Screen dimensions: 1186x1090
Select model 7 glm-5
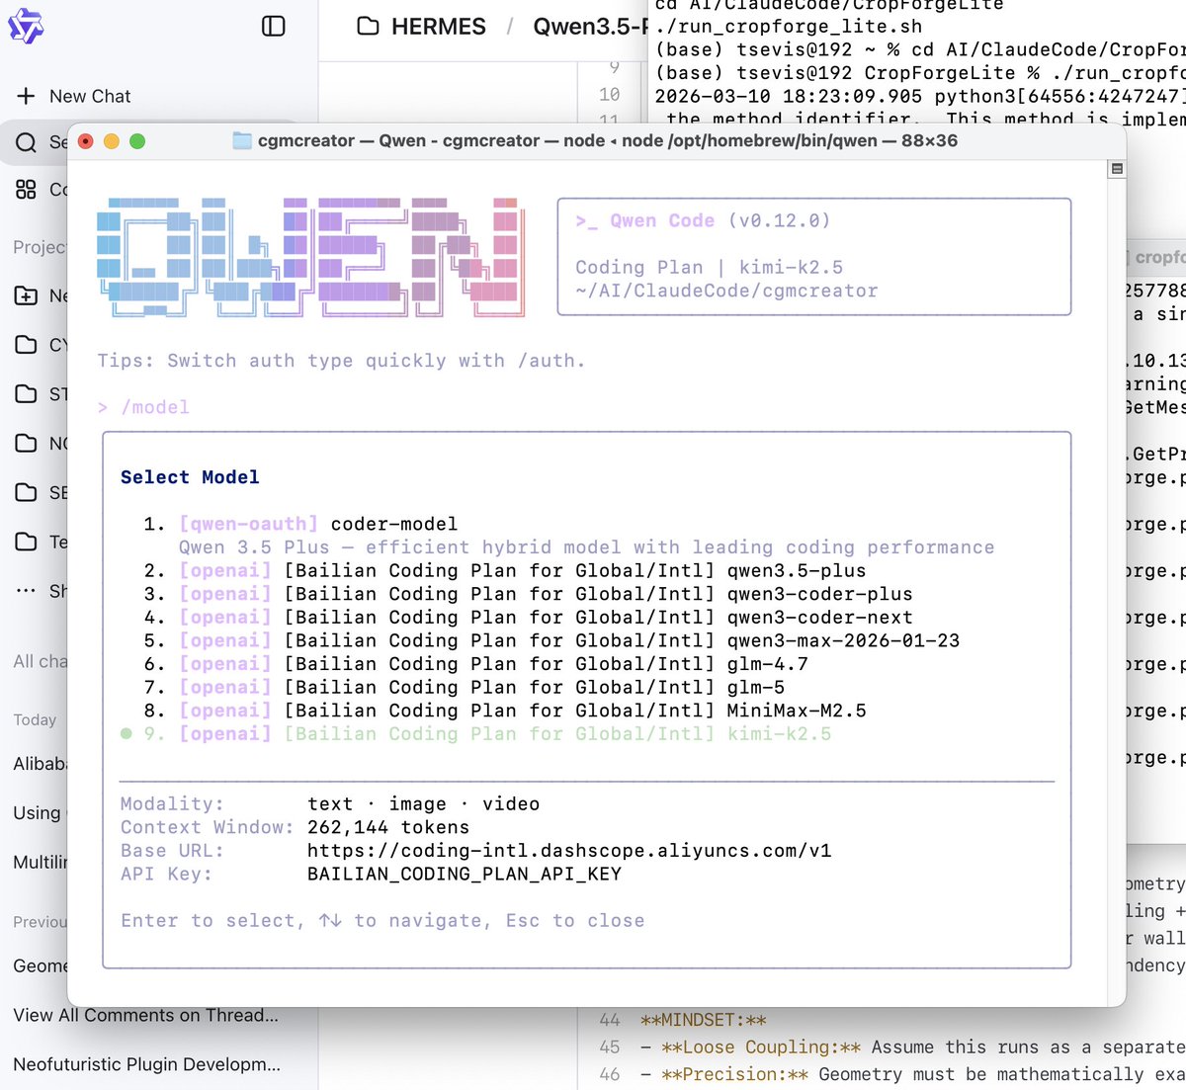click(465, 687)
